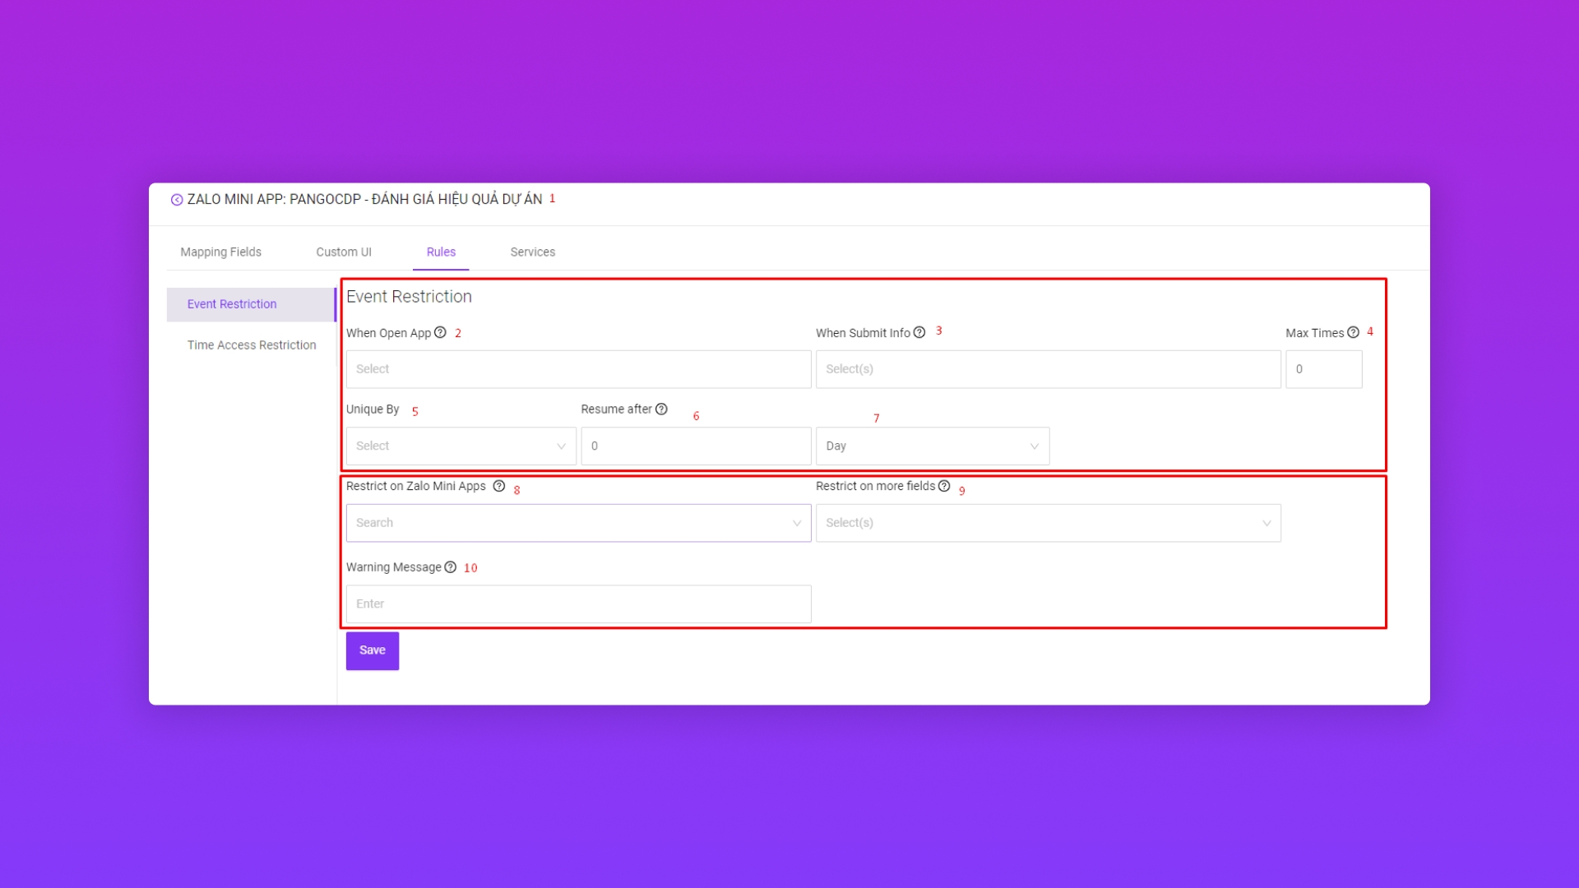Open the Custom UI tab
The image size is (1579, 888).
pyautogui.click(x=344, y=252)
